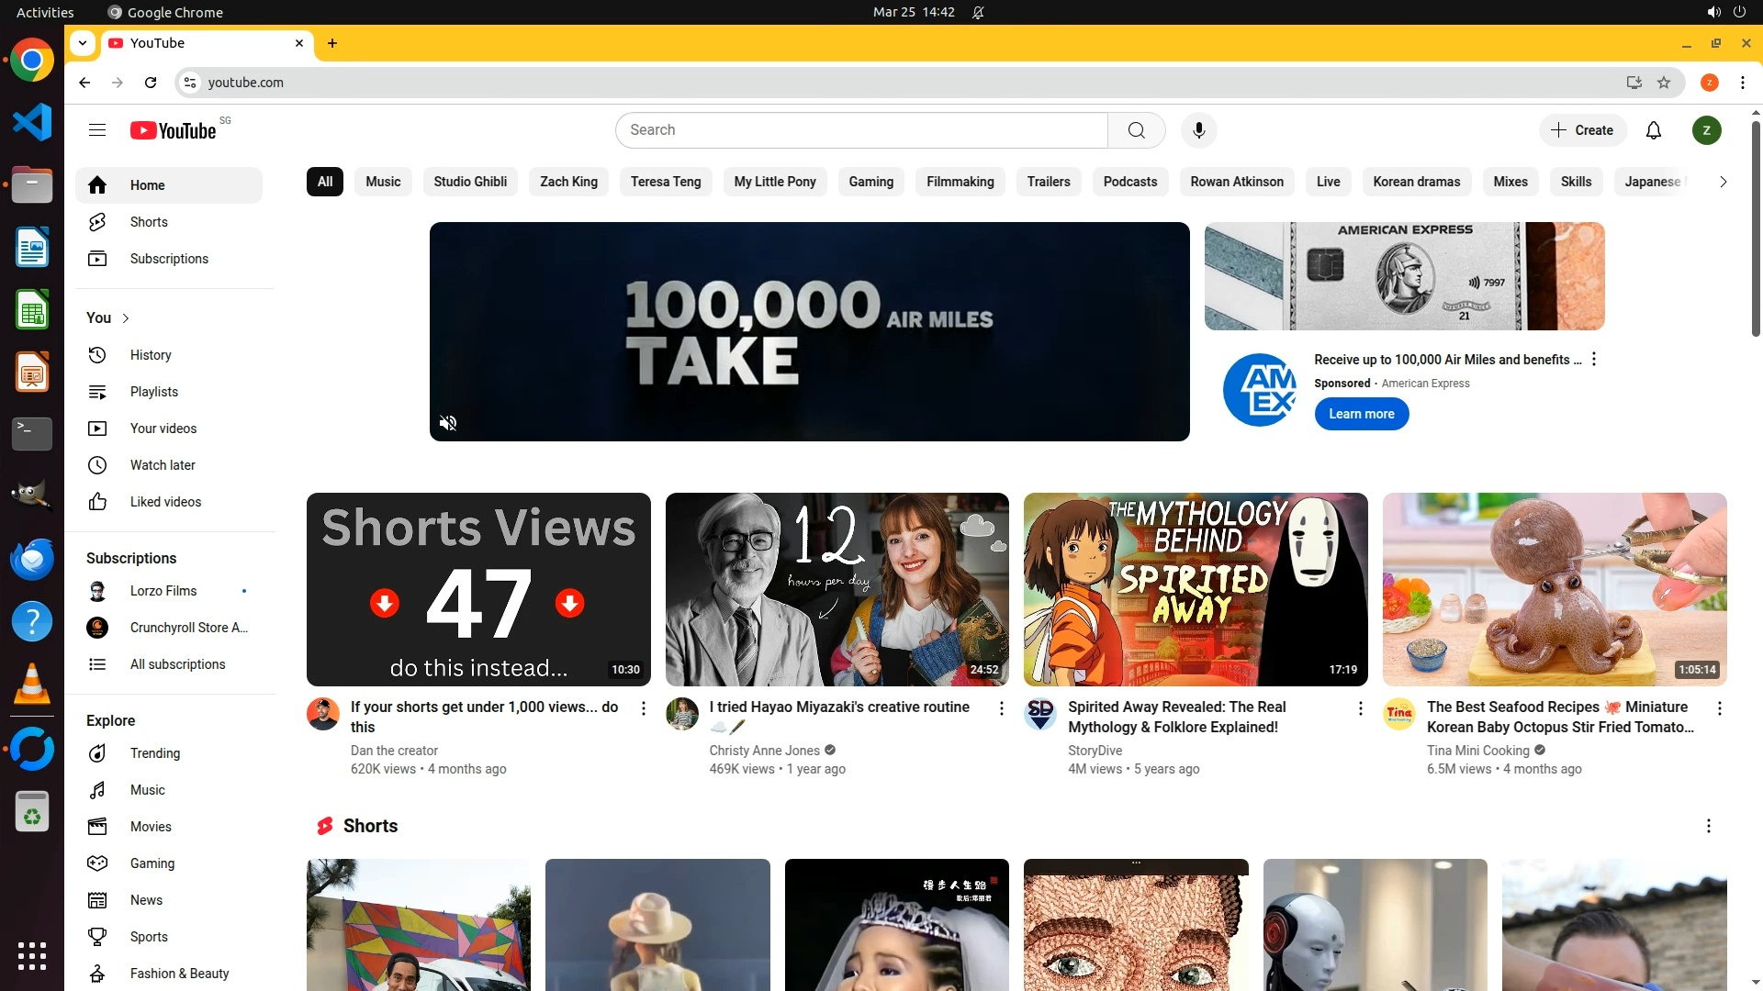Open Liked videos in sidebar

coord(165,502)
